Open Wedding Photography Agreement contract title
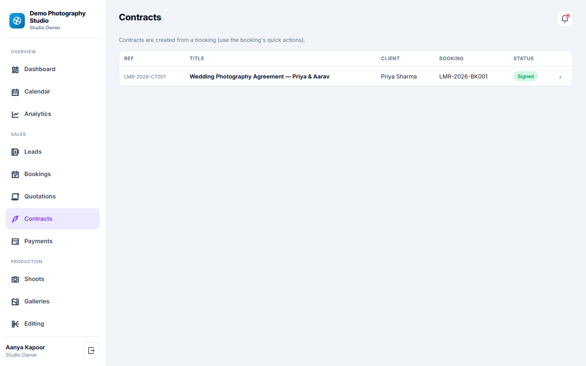 (259, 76)
